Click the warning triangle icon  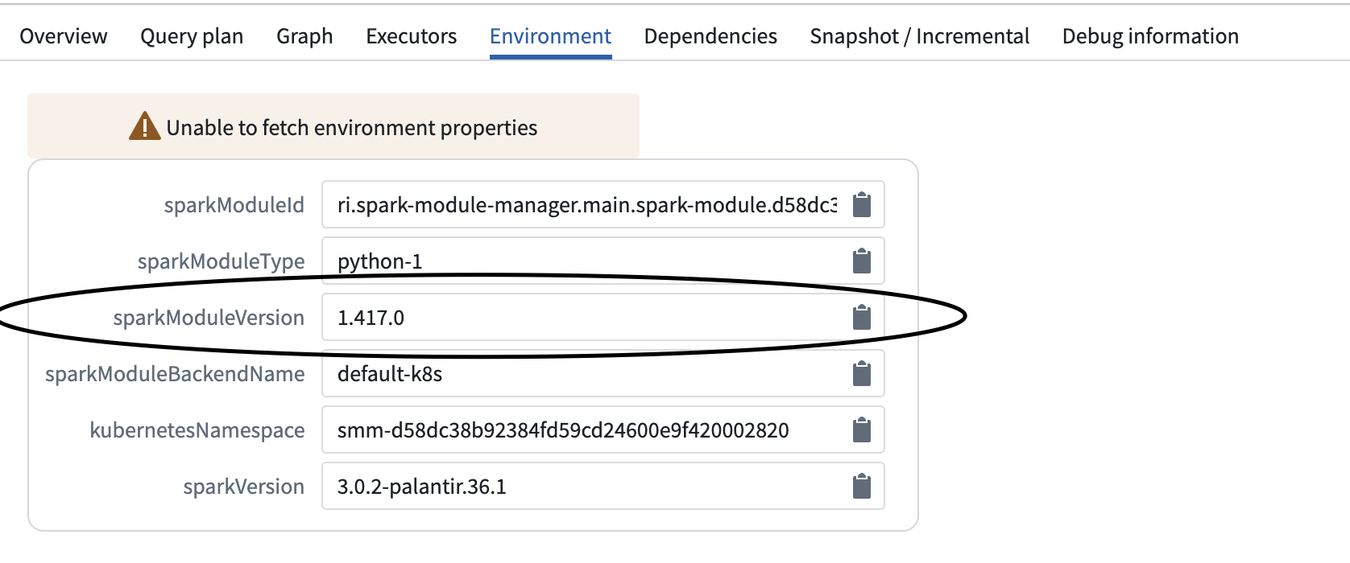[x=144, y=126]
